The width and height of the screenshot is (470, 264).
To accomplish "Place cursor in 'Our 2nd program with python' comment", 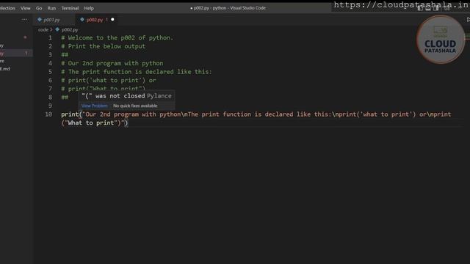I will (x=112, y=64).
